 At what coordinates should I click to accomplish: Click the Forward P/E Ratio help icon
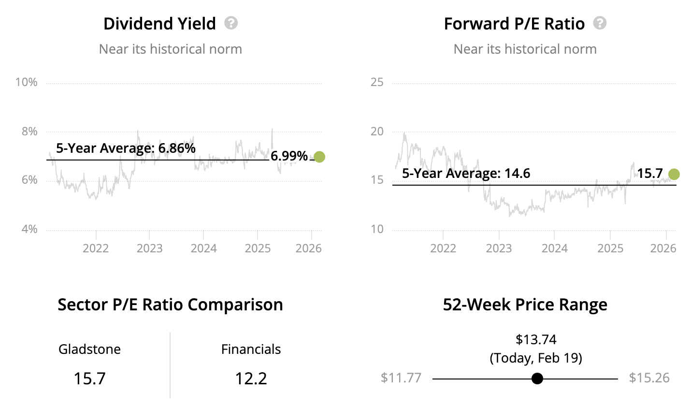[x=600, y=23]
